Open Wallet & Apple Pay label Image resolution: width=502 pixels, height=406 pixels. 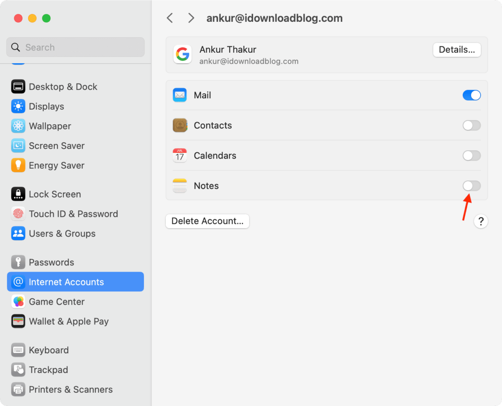(69, 321)
